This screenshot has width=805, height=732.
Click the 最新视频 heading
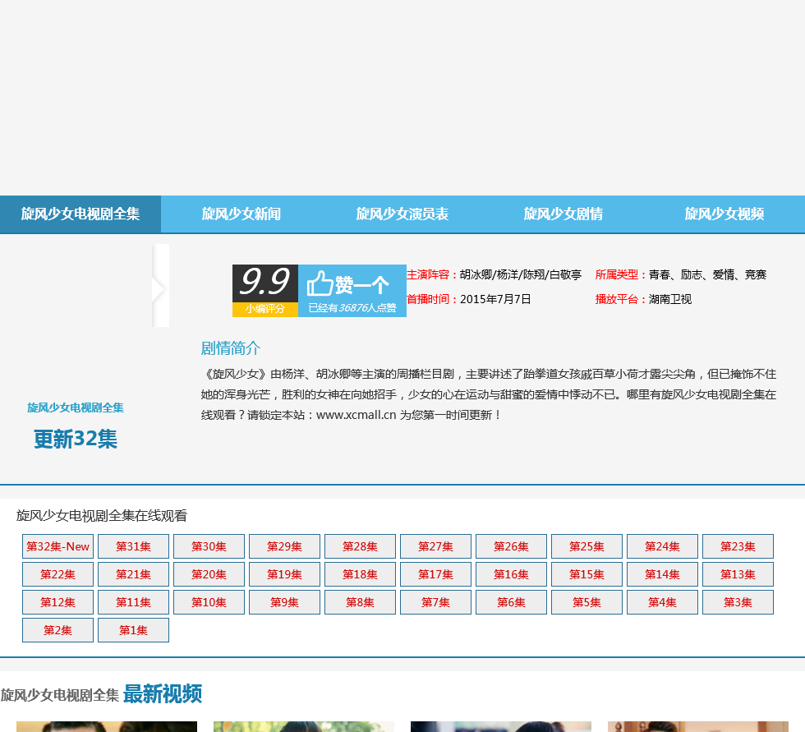163,694
